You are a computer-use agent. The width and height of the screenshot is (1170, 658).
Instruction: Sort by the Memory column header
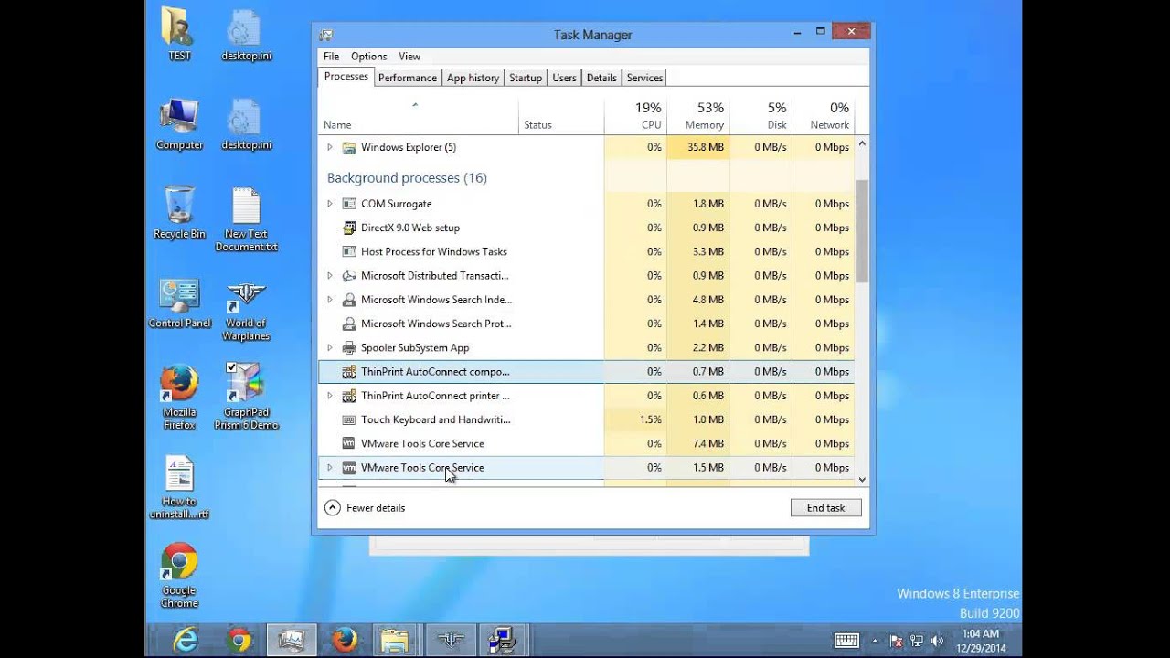(698, 116)
